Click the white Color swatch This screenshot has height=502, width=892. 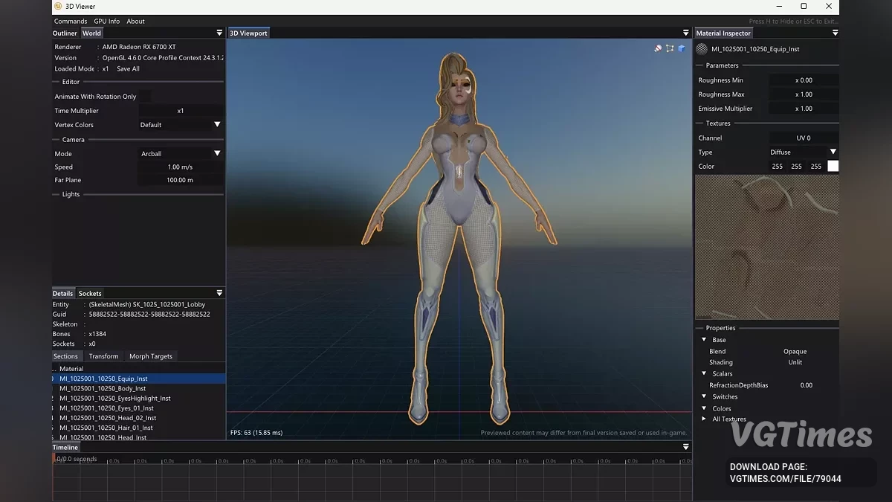pyautogui.click(x=833, y=166)
